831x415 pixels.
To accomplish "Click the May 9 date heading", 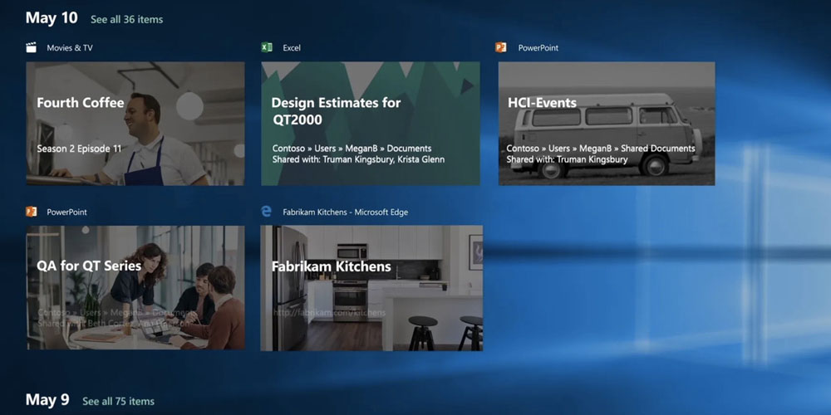I will pyautogui.click(x=47, y=400).
